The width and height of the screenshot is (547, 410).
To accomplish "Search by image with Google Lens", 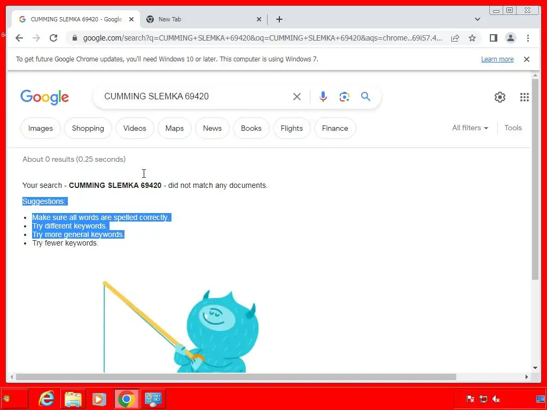I will tap(345, 97).
